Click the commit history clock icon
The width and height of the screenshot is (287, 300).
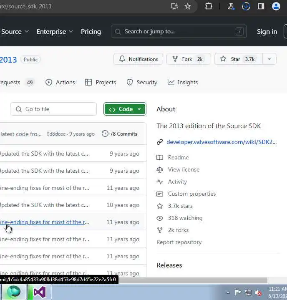pyautogui.click(x=105, y=134)
